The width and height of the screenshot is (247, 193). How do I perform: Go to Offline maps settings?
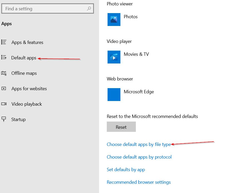24,73
